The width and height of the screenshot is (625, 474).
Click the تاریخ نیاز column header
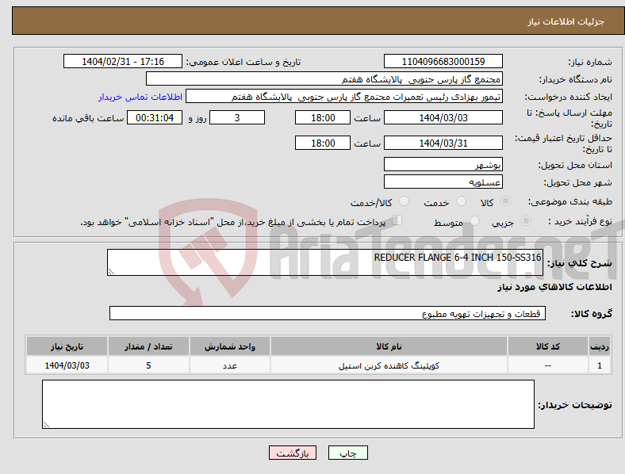tap(67, 346)
